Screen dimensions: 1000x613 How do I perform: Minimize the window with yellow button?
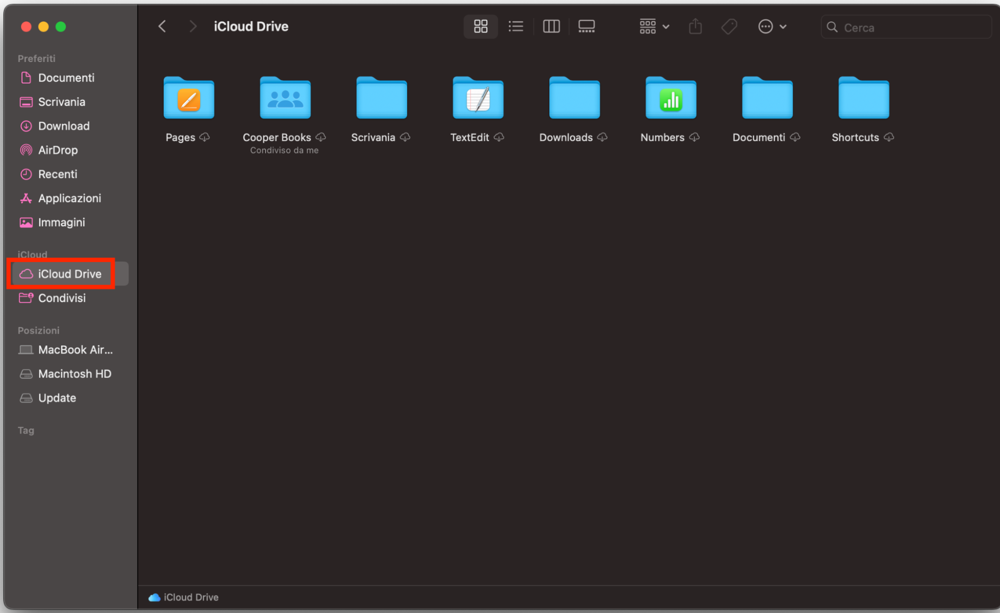[44, 26]
